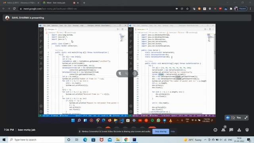This screenshot has width=254, height=143.
Task: Open File menu in Client.java VS Code window
Action: point(44,25)
